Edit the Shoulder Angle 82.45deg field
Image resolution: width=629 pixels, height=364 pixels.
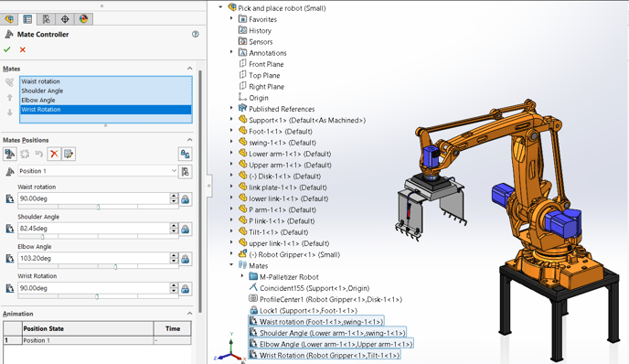[x=94, y=229]
